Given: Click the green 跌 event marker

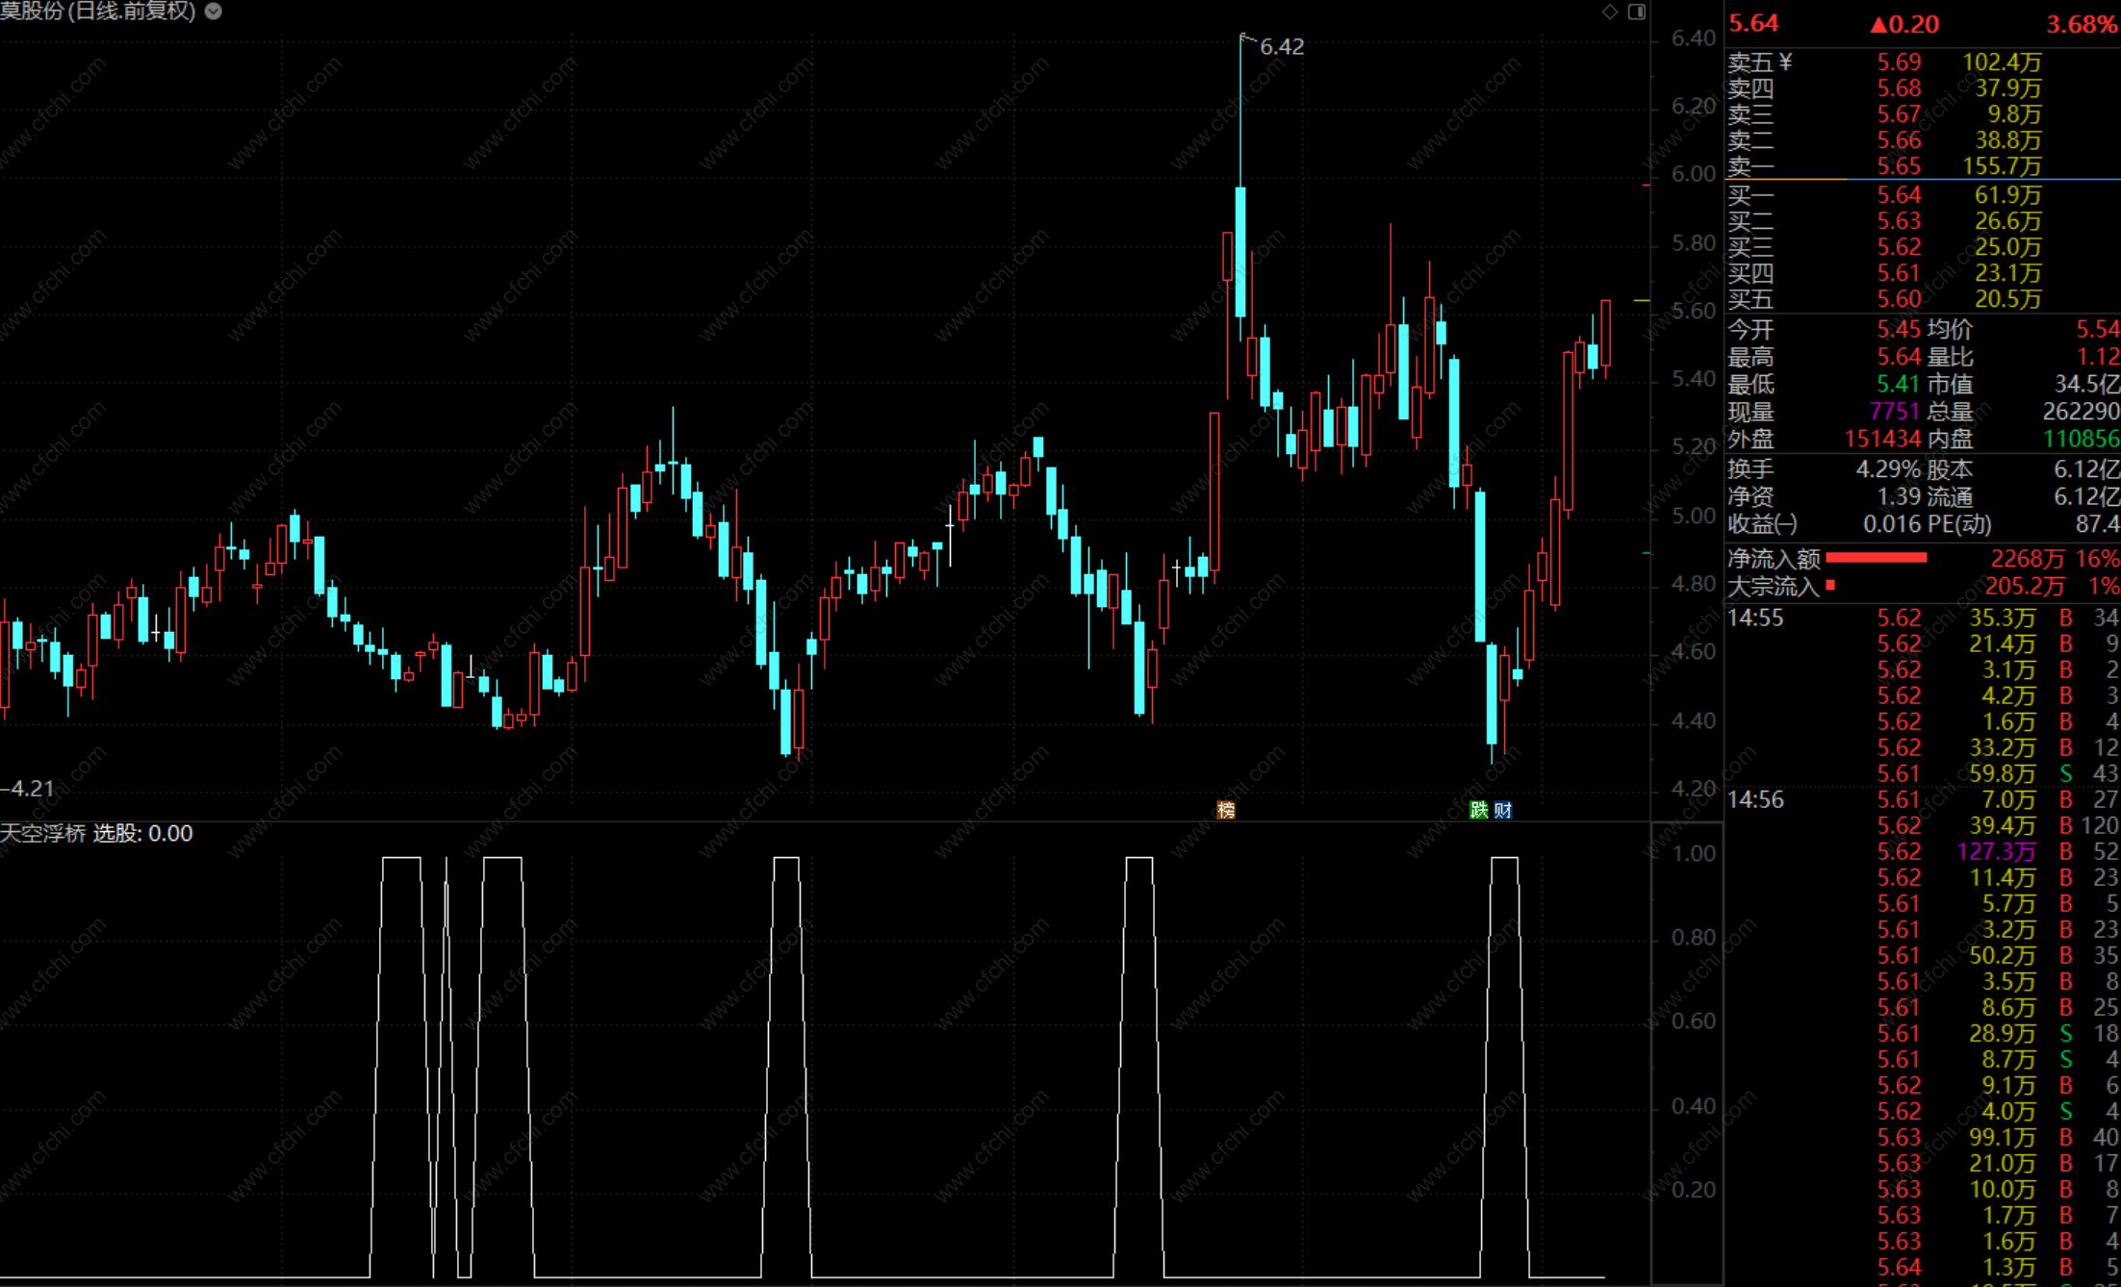Looking at the screenshot, I should pos(1479,810).
